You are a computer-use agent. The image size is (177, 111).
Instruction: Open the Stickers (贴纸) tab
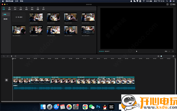21,8
